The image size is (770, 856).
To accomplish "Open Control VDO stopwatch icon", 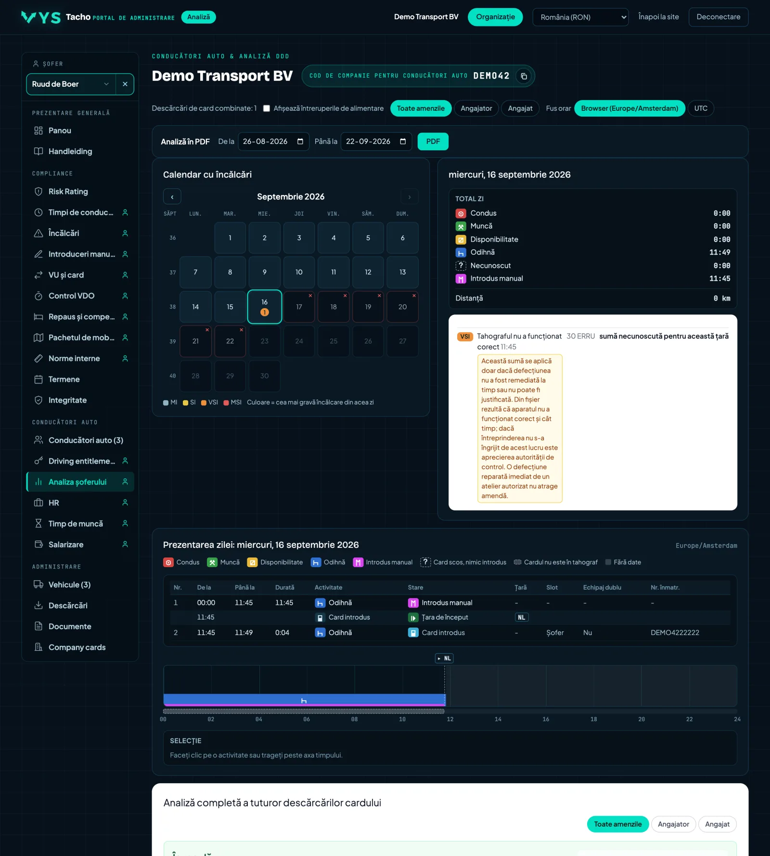I will (38, 296).
